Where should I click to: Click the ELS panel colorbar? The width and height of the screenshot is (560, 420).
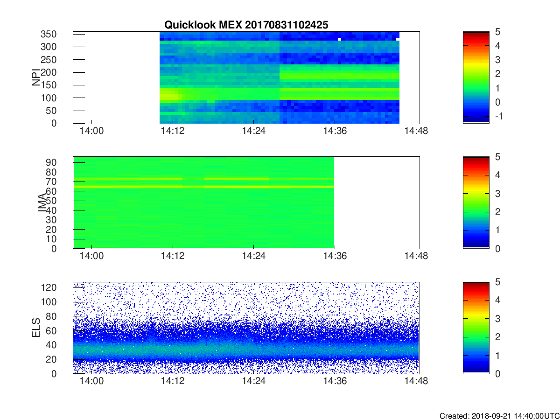tap(476, 328)
